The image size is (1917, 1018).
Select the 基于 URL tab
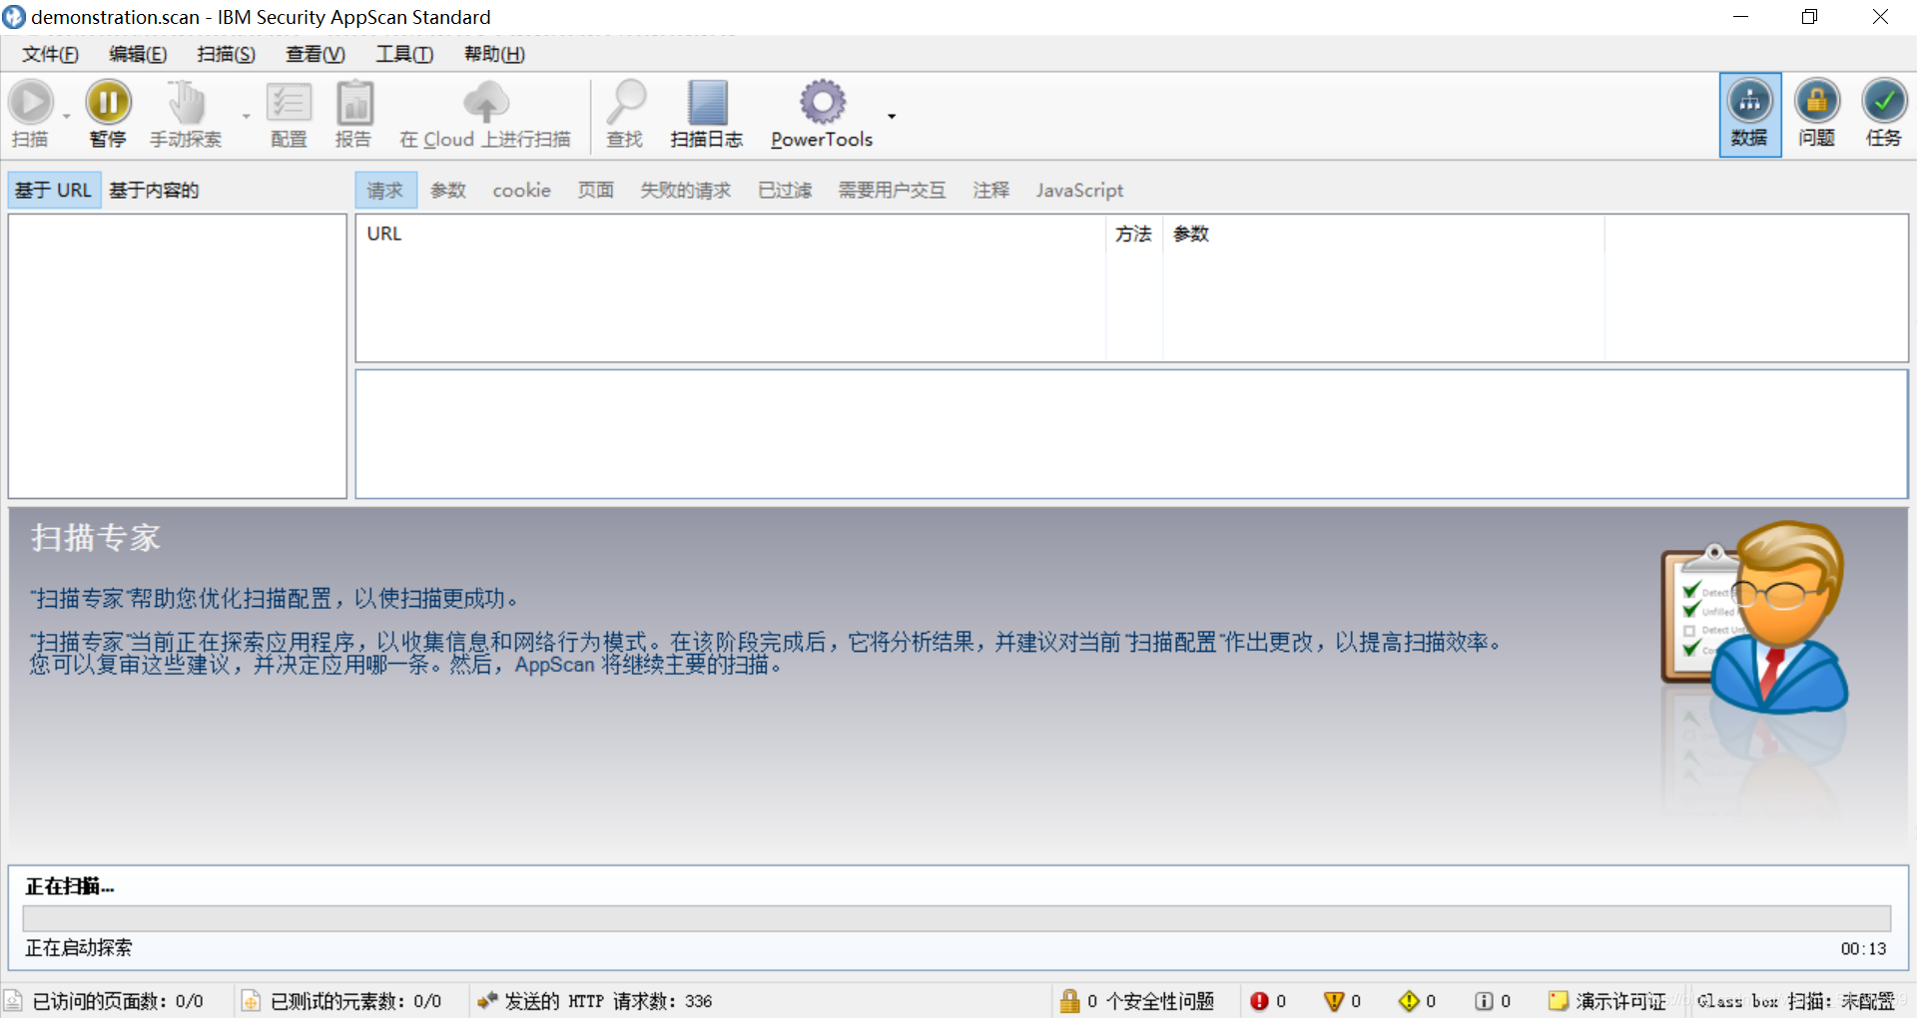point(53,190)
